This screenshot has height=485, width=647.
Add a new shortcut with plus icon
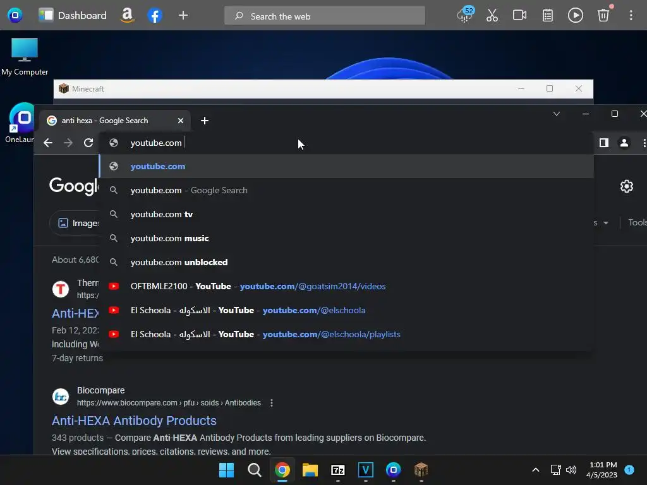pos(183,16)
